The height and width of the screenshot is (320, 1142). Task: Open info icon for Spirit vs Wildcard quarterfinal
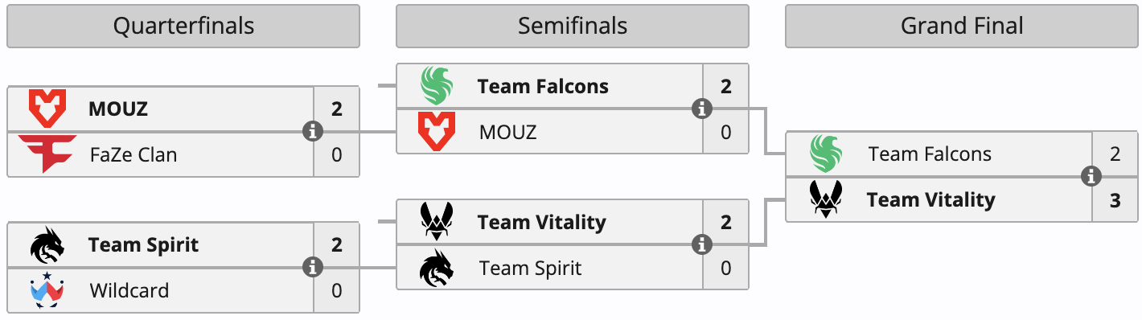point(313,267)
